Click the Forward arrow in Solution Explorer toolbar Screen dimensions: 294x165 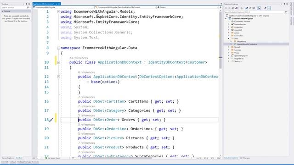[x=229, y=8]
